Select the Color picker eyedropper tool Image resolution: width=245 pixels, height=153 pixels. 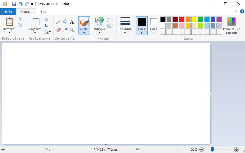pos(65,30)
